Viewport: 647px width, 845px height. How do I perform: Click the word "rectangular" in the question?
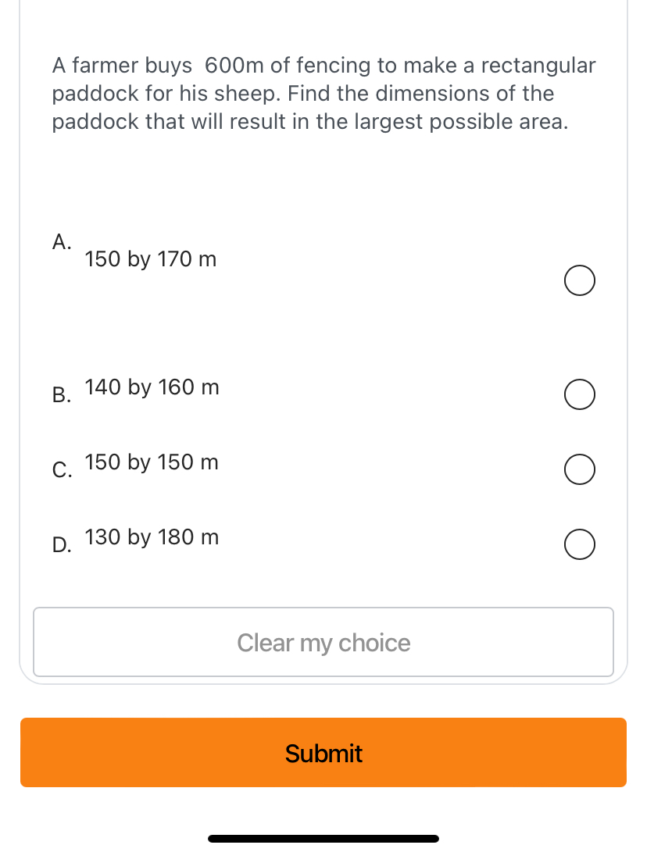pyautogui.click(x=538, y=66)
